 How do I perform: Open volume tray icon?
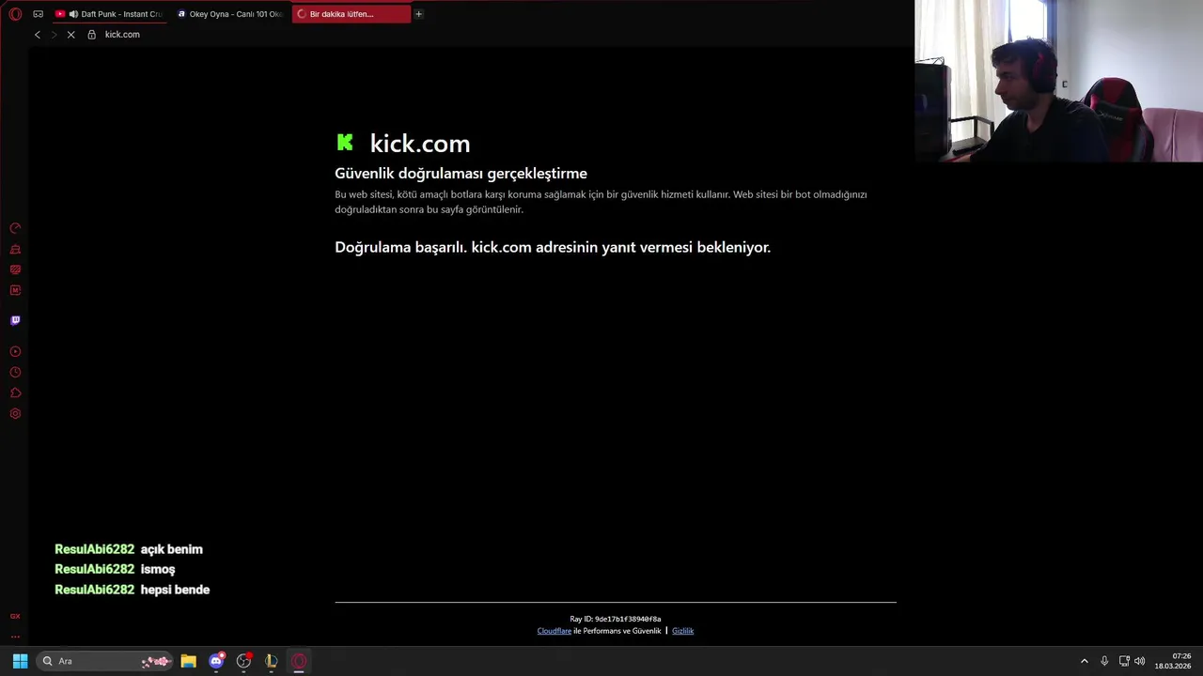pos(1140,661)
